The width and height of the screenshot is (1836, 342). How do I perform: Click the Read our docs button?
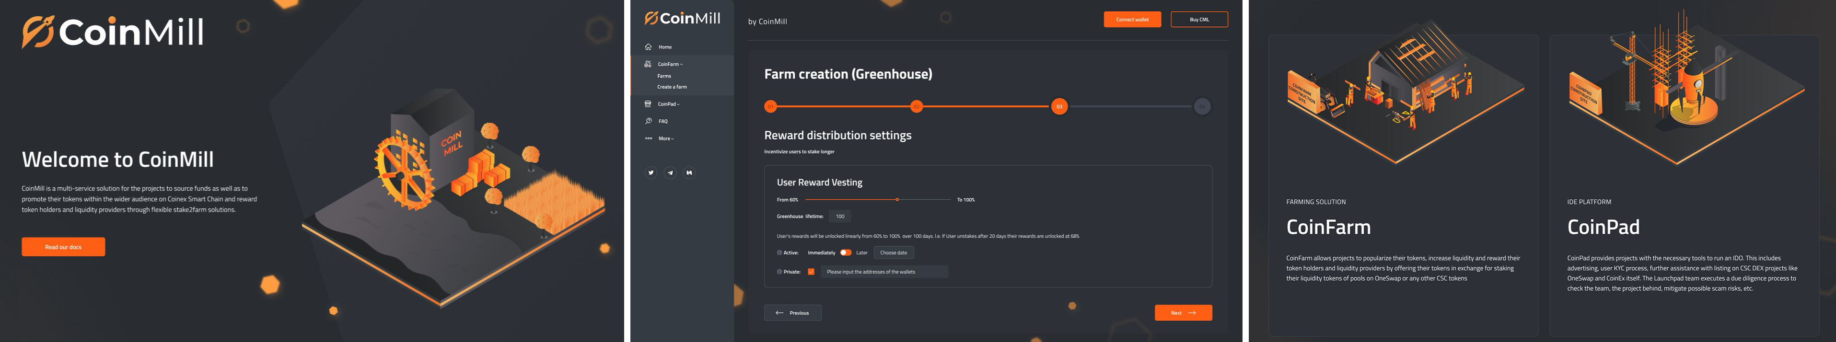pos(63,247)
